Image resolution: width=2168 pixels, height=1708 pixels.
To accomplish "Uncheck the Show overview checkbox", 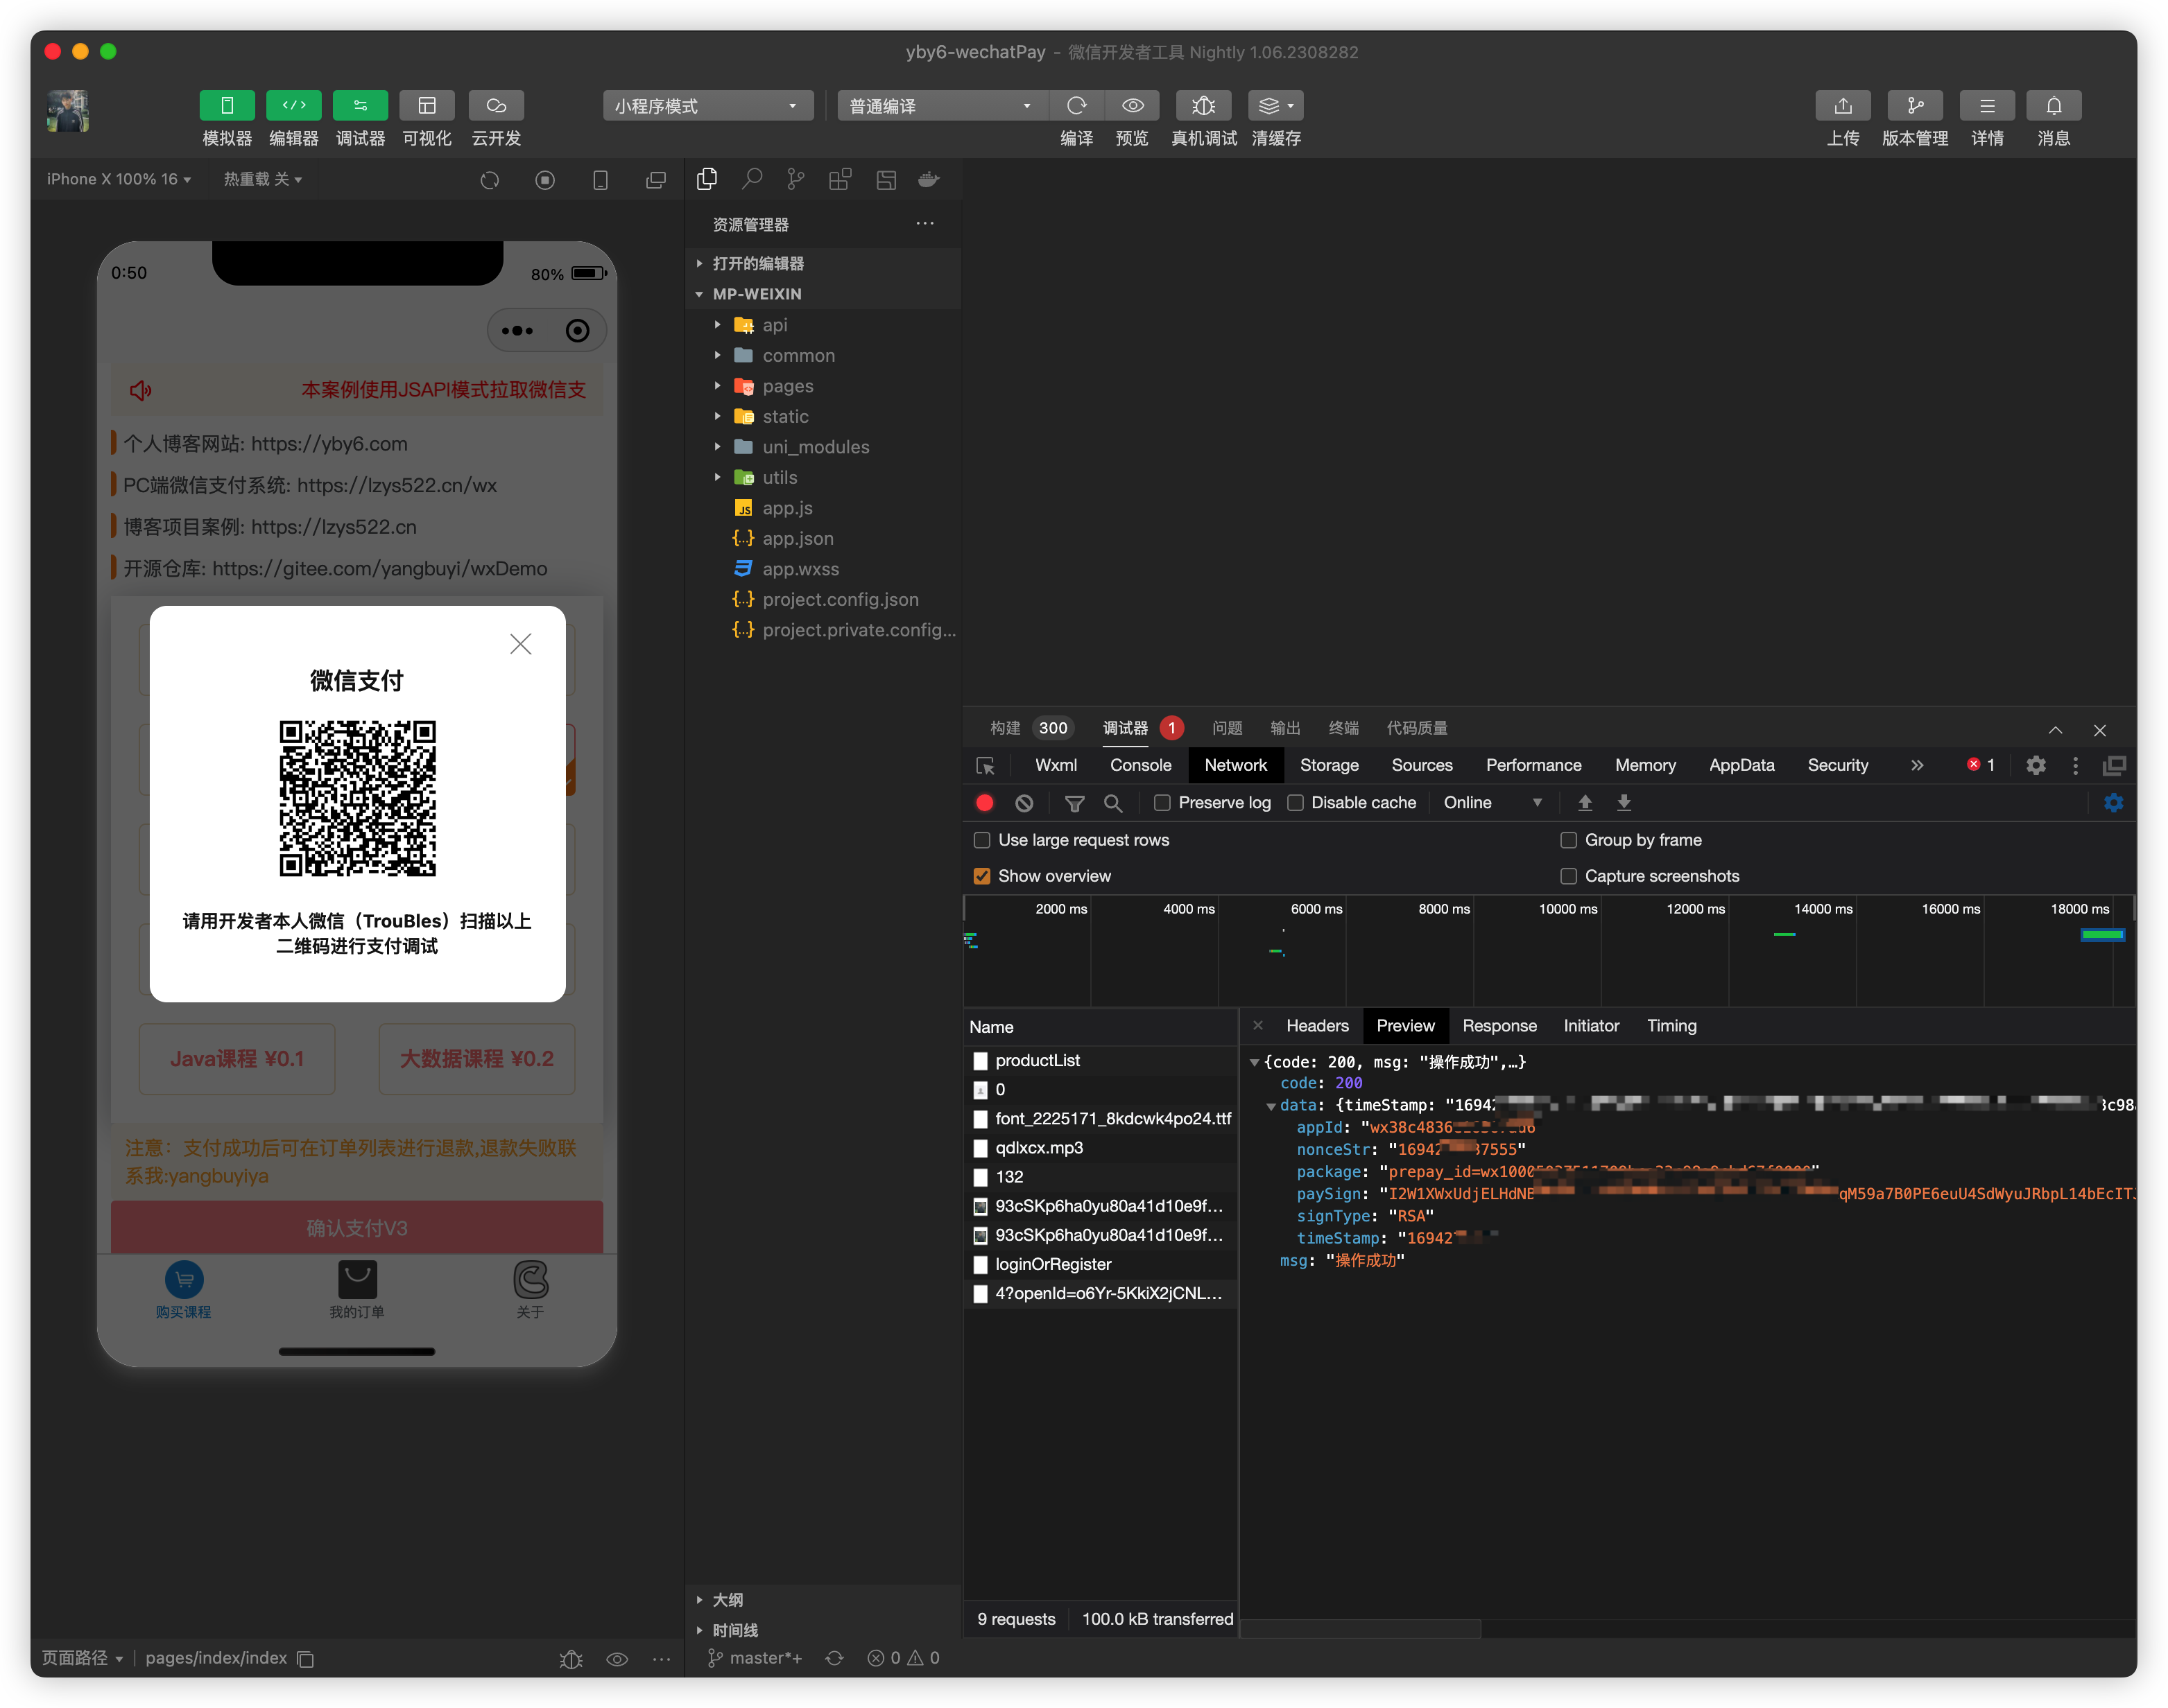I will click(981, 876).
